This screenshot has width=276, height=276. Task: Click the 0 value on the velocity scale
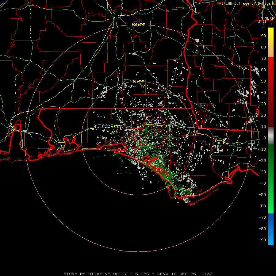click(265, 138)
